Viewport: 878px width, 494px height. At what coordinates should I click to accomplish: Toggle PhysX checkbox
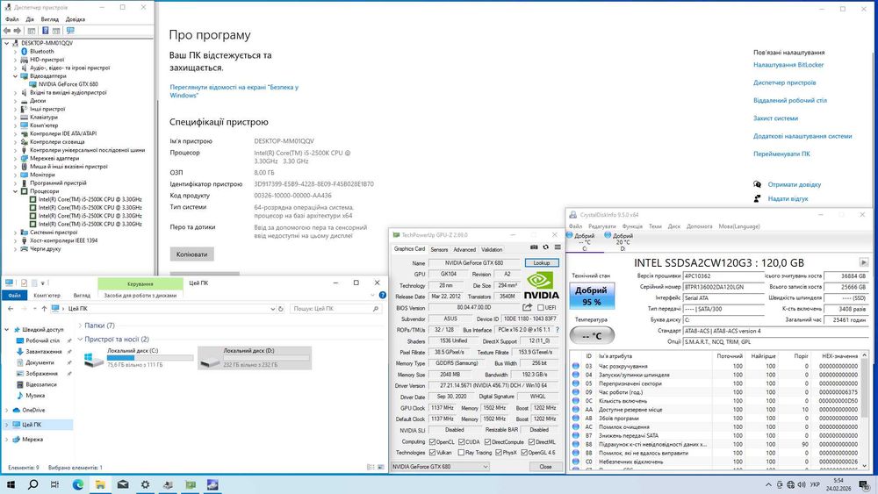498,452
